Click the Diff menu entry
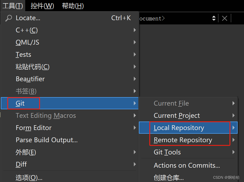 [21, 164]
